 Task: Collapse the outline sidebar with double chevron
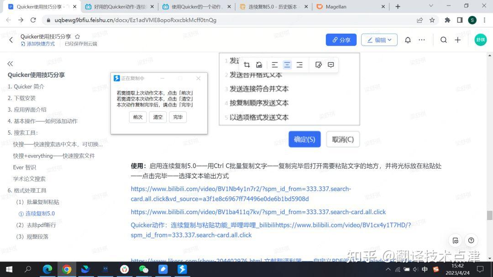10,64
